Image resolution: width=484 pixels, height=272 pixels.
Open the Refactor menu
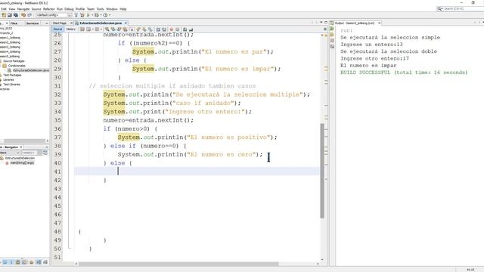tap(48, 9)
